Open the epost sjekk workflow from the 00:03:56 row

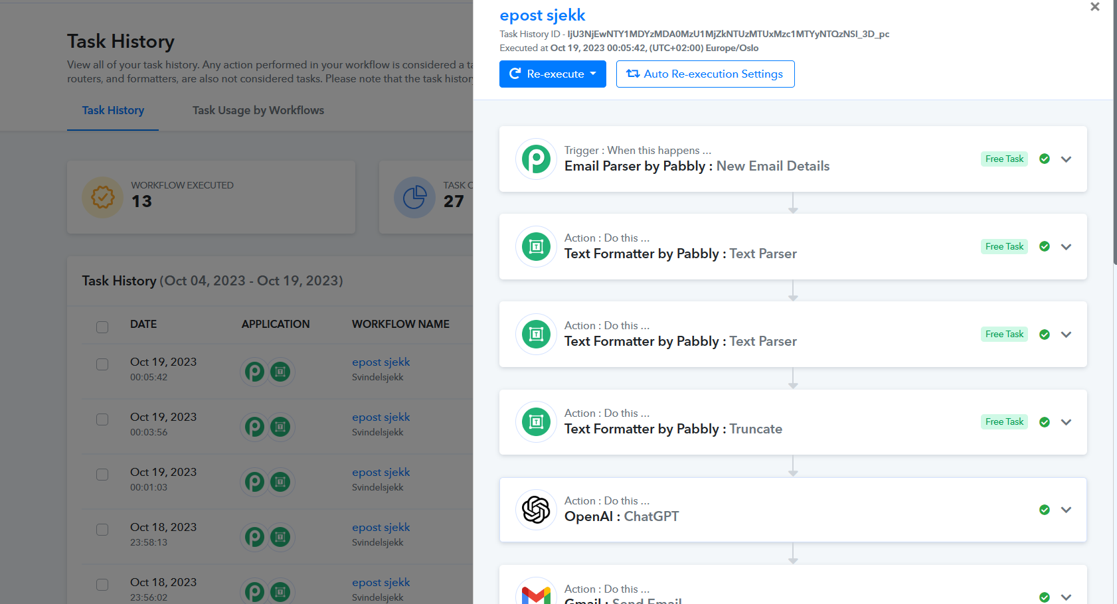tap(381, 417)
